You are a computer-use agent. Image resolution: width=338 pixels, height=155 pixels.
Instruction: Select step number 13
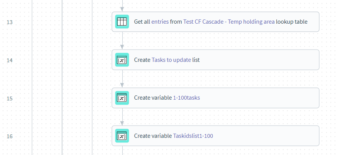10,22
